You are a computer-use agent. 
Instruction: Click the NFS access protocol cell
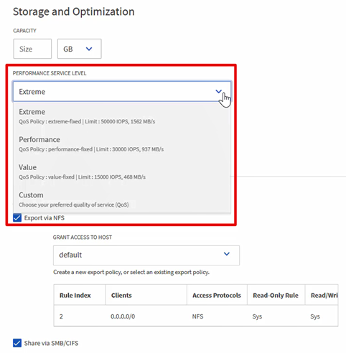pyautogui.click(x=197, y=316)
